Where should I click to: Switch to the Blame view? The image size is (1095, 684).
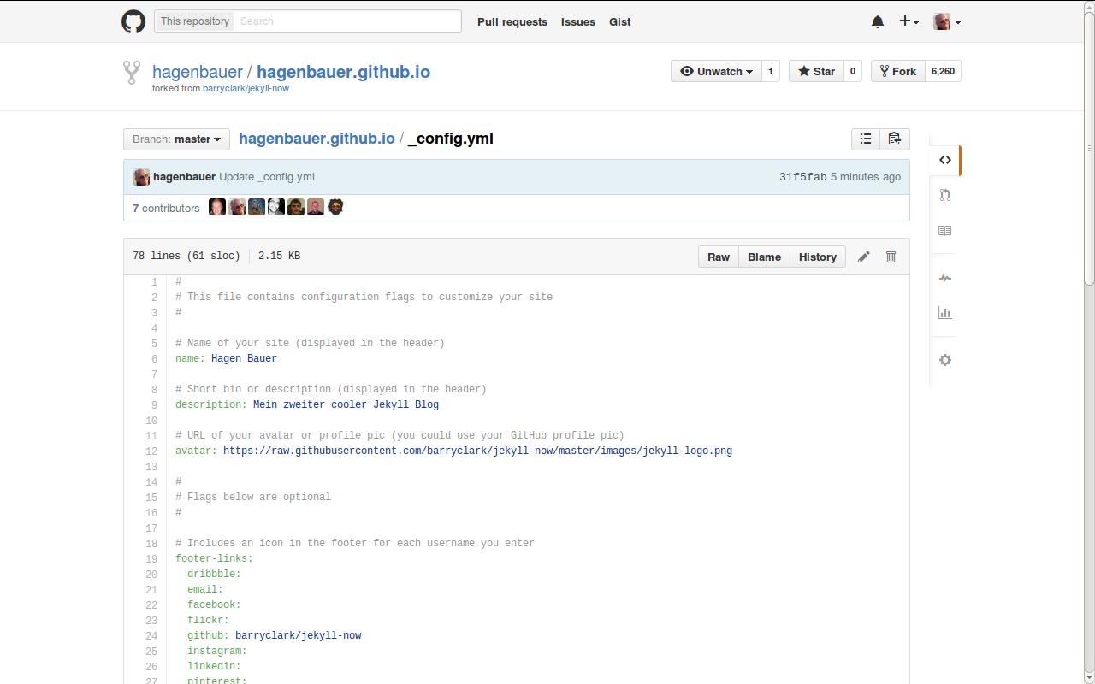coord(763,256)
